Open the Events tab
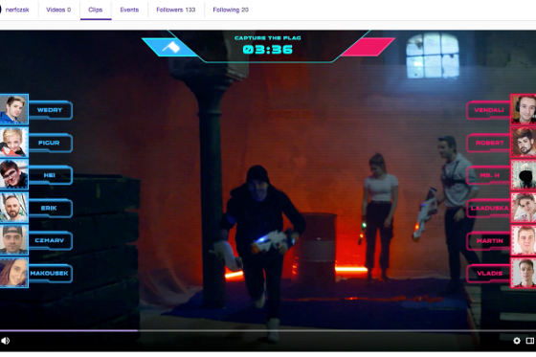The width and height of the screenshot is (536, 357). click(129, 10)
